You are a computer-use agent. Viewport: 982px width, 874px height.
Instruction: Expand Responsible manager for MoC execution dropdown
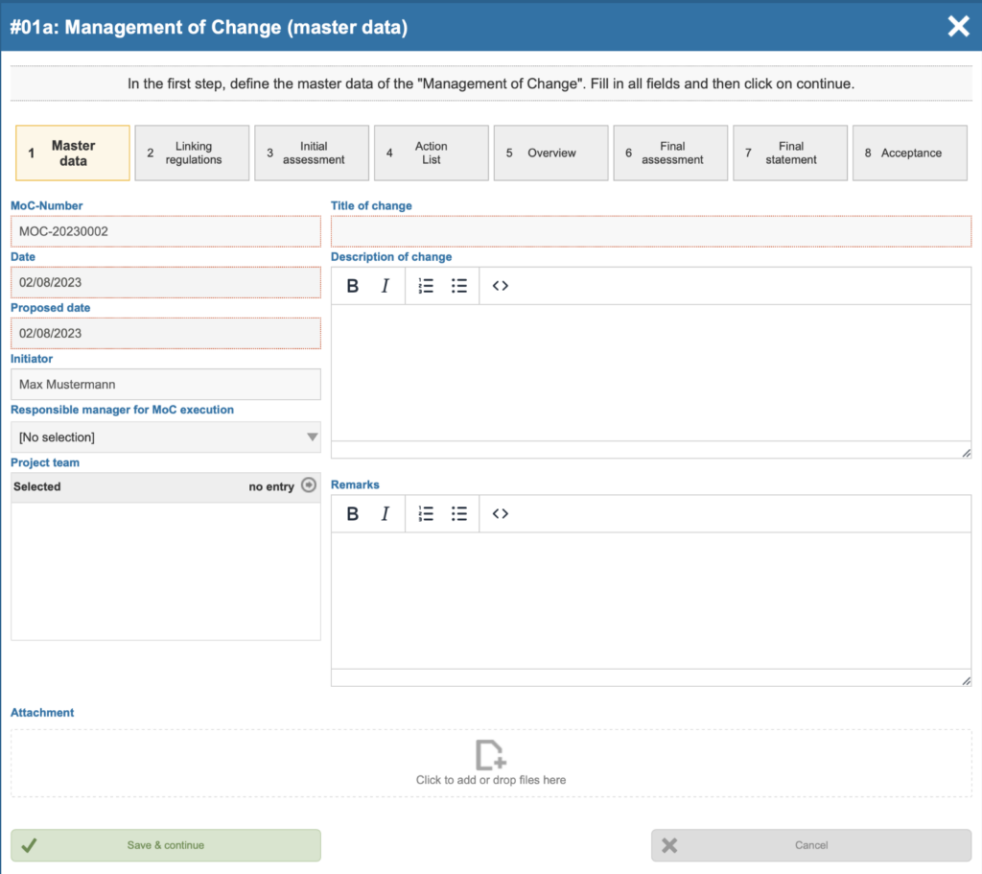(x=165, y=437)
